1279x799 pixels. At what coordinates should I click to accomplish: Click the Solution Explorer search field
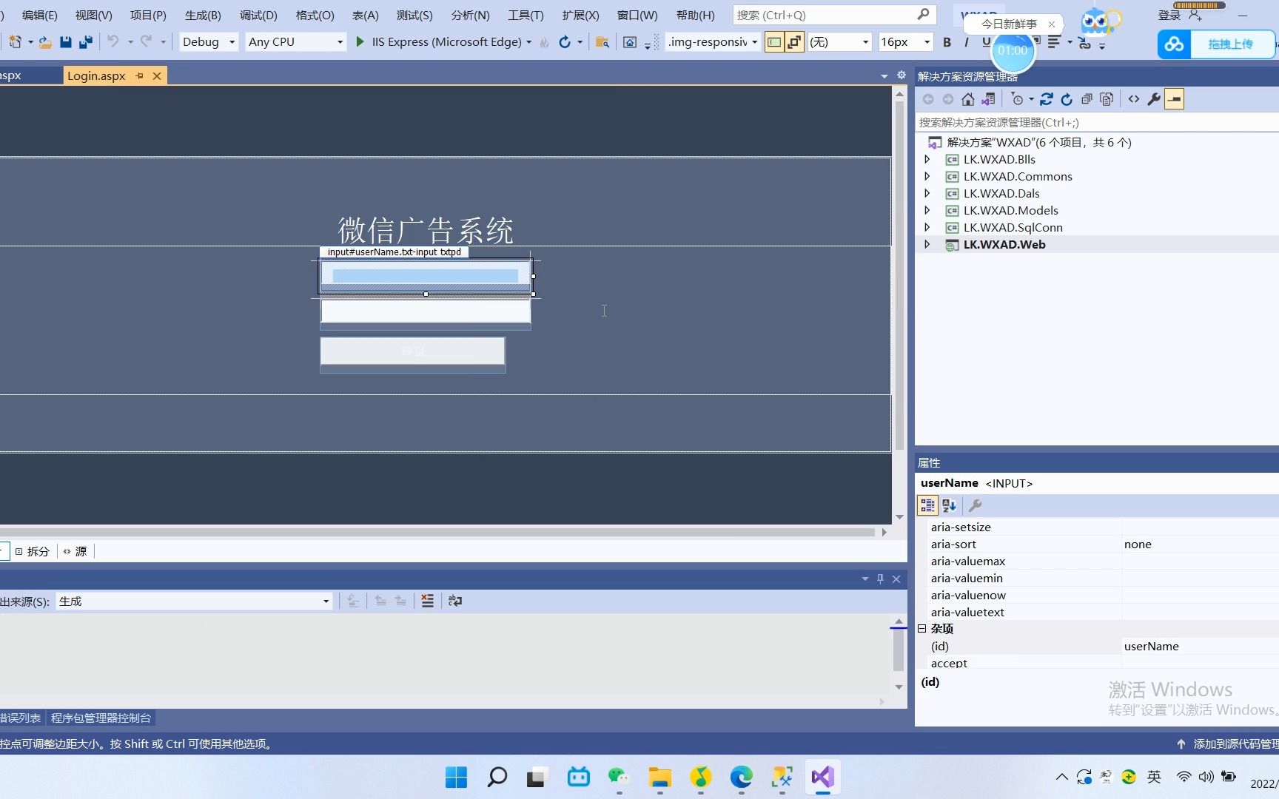1097,122
